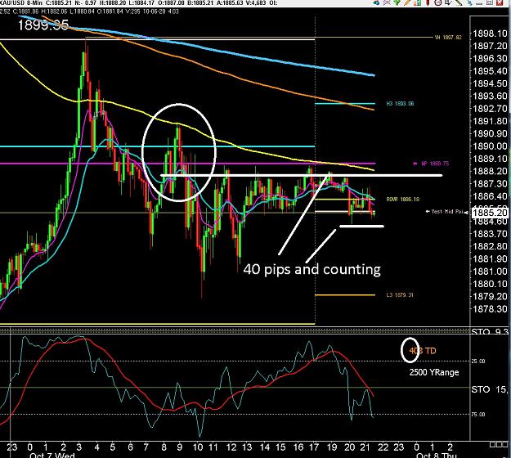511x458 pixels.
Task: Click price axis label 1892.70
Action: click(490, 109)
